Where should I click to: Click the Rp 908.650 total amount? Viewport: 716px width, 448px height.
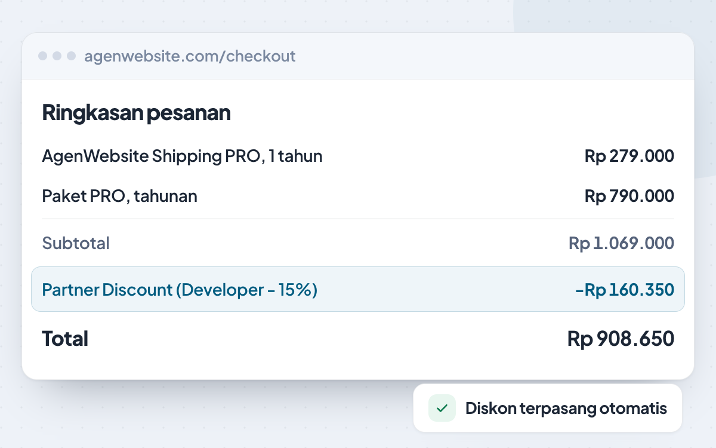[x=621, y=339]
